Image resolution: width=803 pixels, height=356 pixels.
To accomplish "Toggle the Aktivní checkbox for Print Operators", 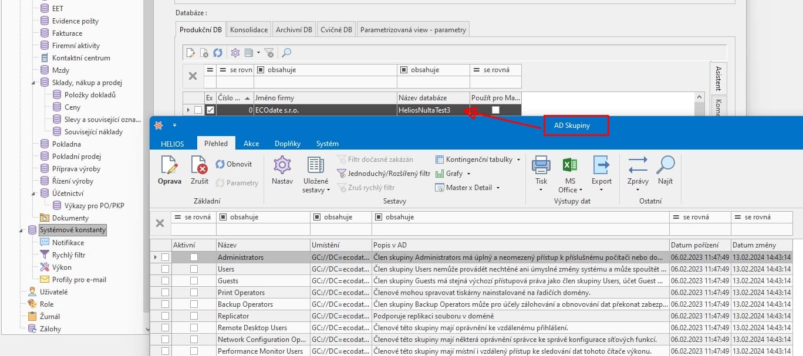I will (x=194, y=293).
